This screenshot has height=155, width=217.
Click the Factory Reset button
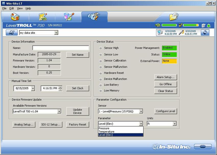tap(78, 124)
